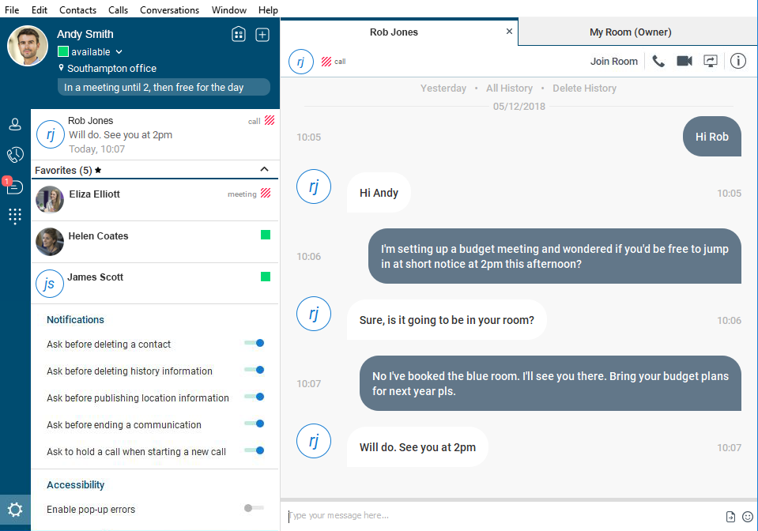Image resolution: width=758 pixels, height=531 pixels.
Task: Switch to the My Room (Owner) tab
Action: (637, 32)
